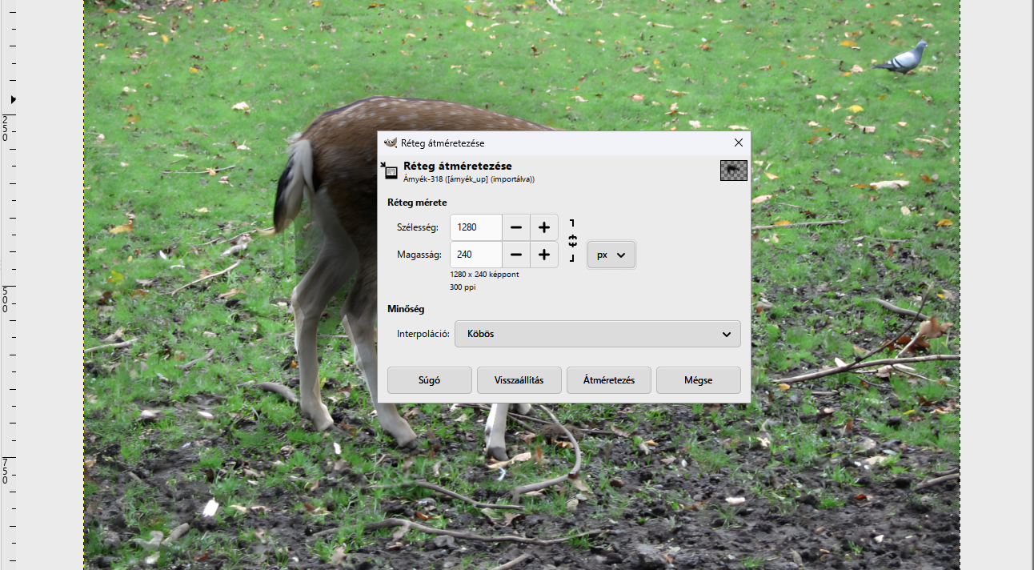Open the Interpoláció dropdown showing Köbös
This screenshot has width=1034, height=570.
[598, 334]
